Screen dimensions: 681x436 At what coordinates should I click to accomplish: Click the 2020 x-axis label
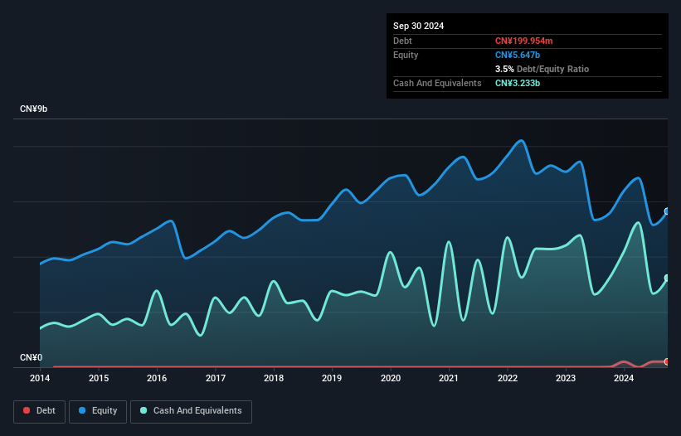pos(391,378)
